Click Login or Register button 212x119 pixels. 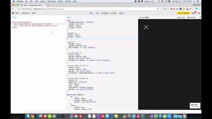[183, 13]
